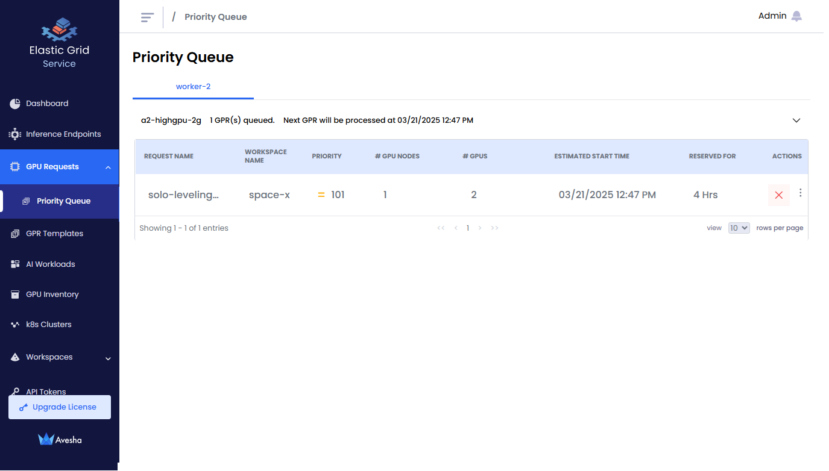
Task: Click the Upgrade License button
Action: (59, 407)
